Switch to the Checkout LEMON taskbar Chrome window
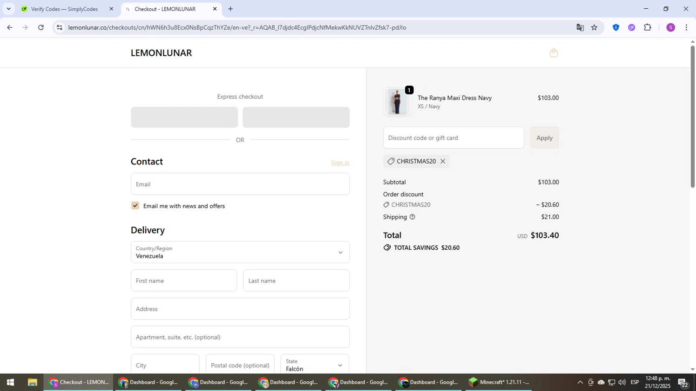The image size is (696, 391). pyautogui.click(x=79, y=382)
